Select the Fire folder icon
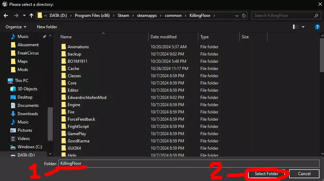Image resolution: width=324 pixels, height=181 pixels. [64, 112]
